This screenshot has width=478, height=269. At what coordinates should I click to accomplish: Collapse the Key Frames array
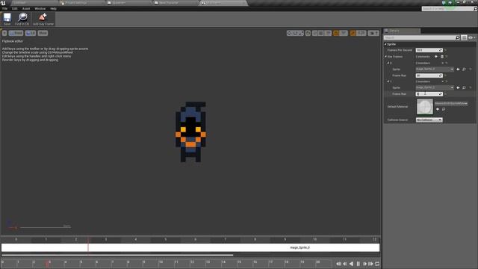385,57
